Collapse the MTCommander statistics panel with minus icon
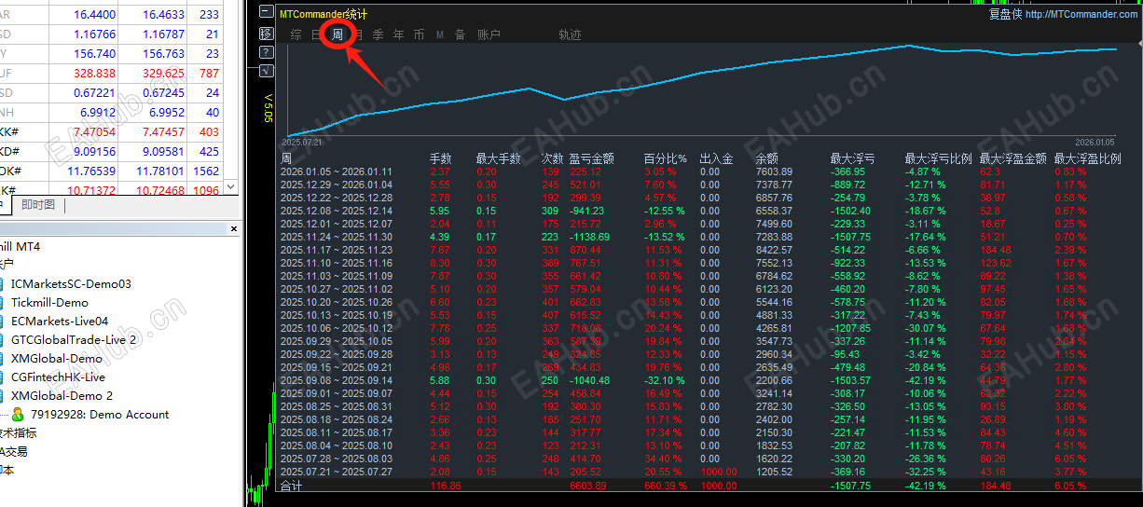The width and height of the screenshot is (1143, 507). tap(267, 13)
